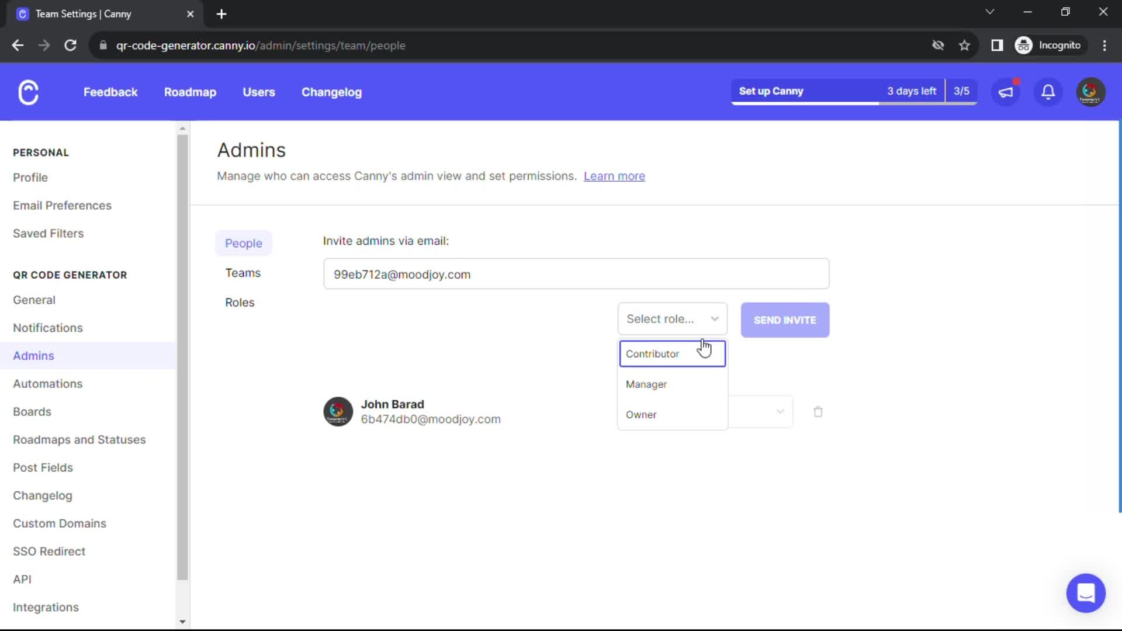The height and width of the screenshot is (631, 1122).
Task: Click email invite input field
Action: 576,274
